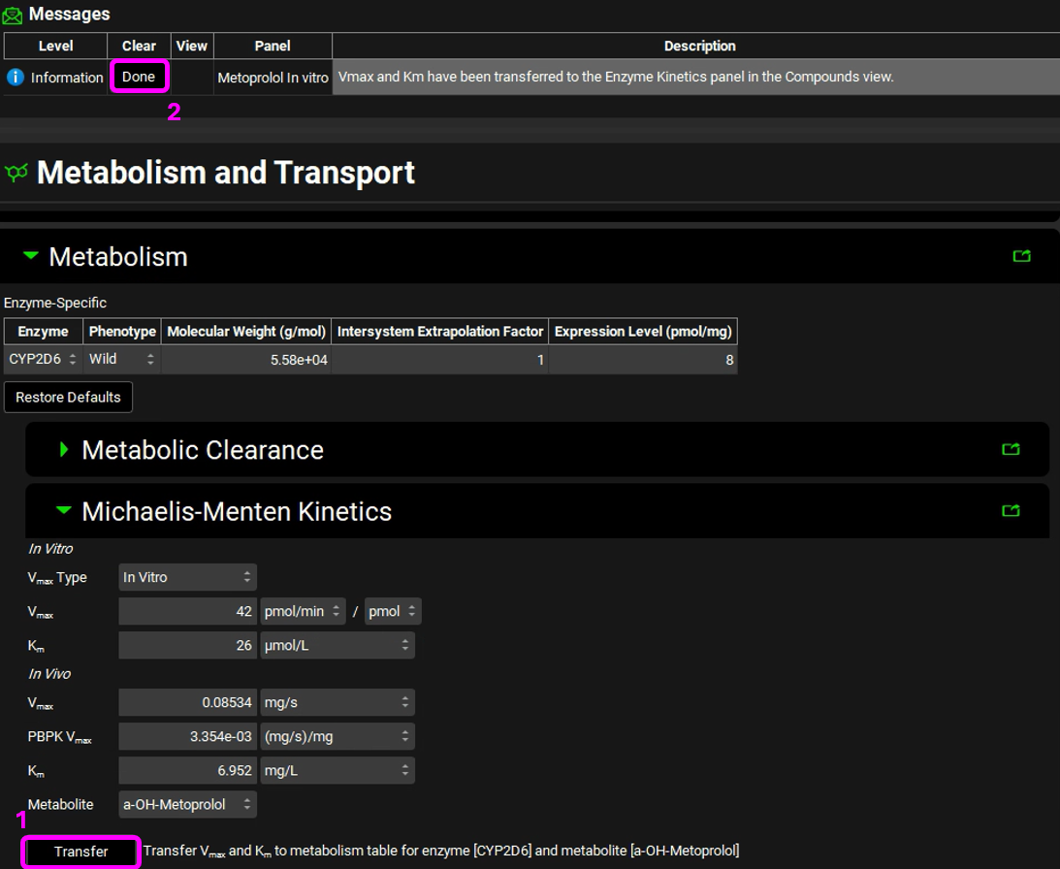
Task: Click the Metabolism section export icon
Action: tap(1021, 256)
